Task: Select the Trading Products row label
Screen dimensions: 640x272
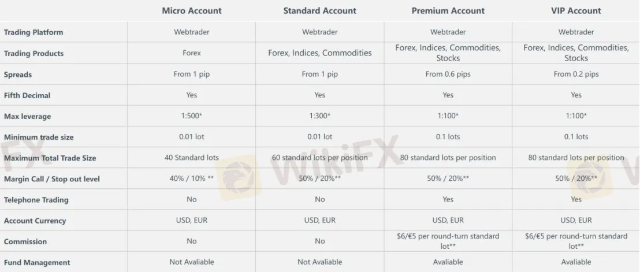Action: pyautogui.click(x=34, y=53)
